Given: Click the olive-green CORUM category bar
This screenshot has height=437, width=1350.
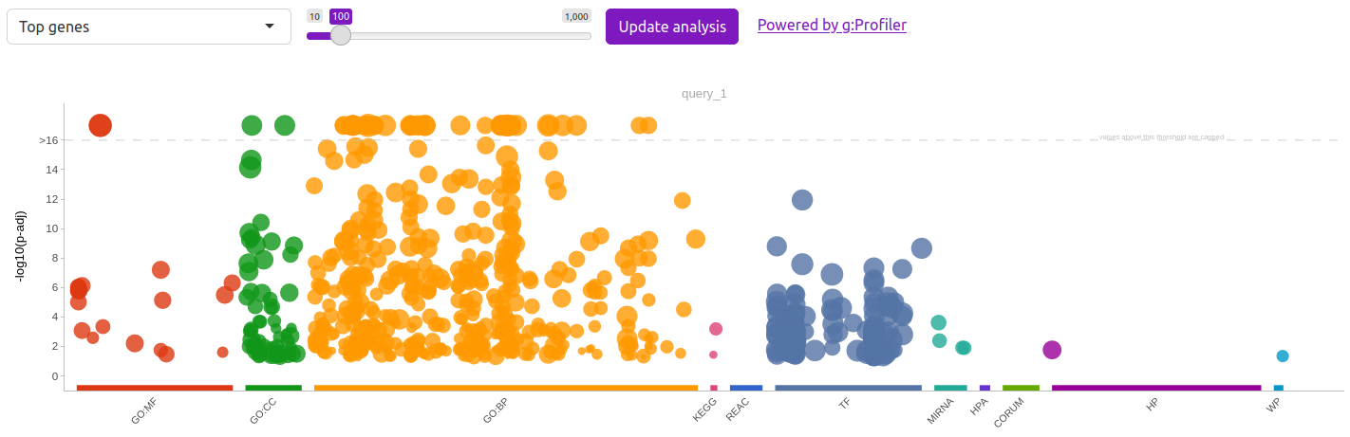Looking at the screenshot, I should [x=1021, y=388].
